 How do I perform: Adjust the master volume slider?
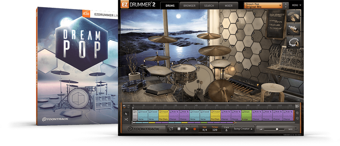coord(274,129)
